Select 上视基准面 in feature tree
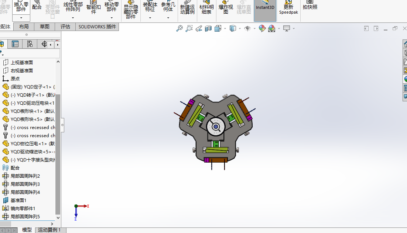The width and height of the screenshot is (407, 233). (x=22, y=62)
